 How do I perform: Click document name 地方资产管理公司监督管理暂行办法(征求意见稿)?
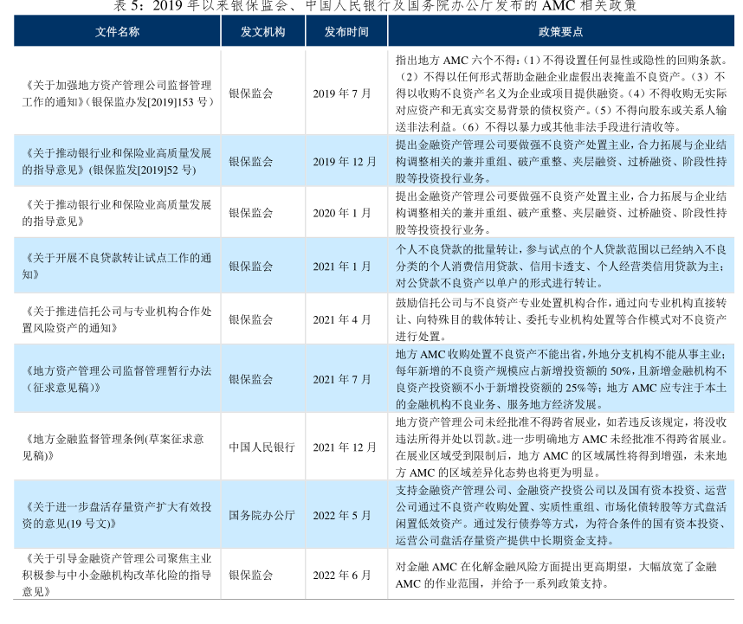click(x=117, y=379)
